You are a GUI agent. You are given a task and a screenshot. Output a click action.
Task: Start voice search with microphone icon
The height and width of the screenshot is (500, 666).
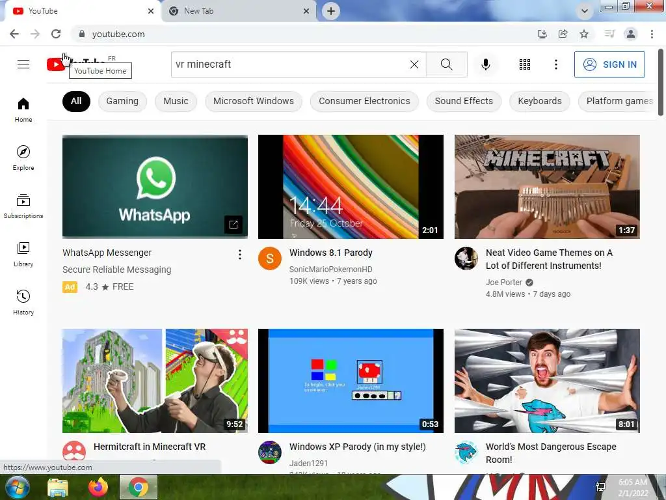click(x=486, y=64)
